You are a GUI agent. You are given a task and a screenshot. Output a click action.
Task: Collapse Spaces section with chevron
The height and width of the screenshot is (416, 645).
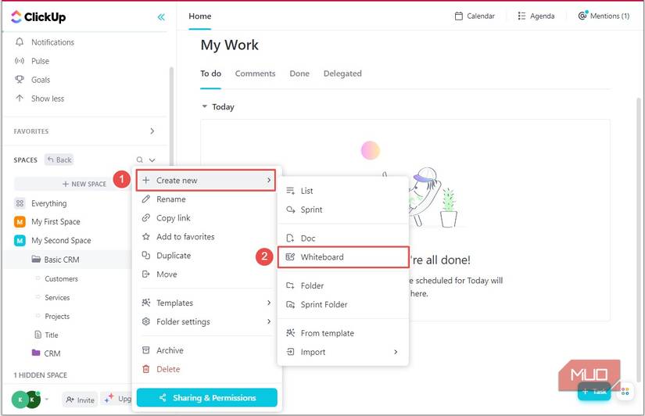click(x=152, y=160)
